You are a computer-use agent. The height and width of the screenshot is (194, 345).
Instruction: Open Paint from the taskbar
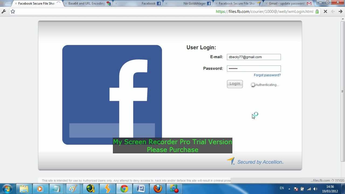coord(73,189)
